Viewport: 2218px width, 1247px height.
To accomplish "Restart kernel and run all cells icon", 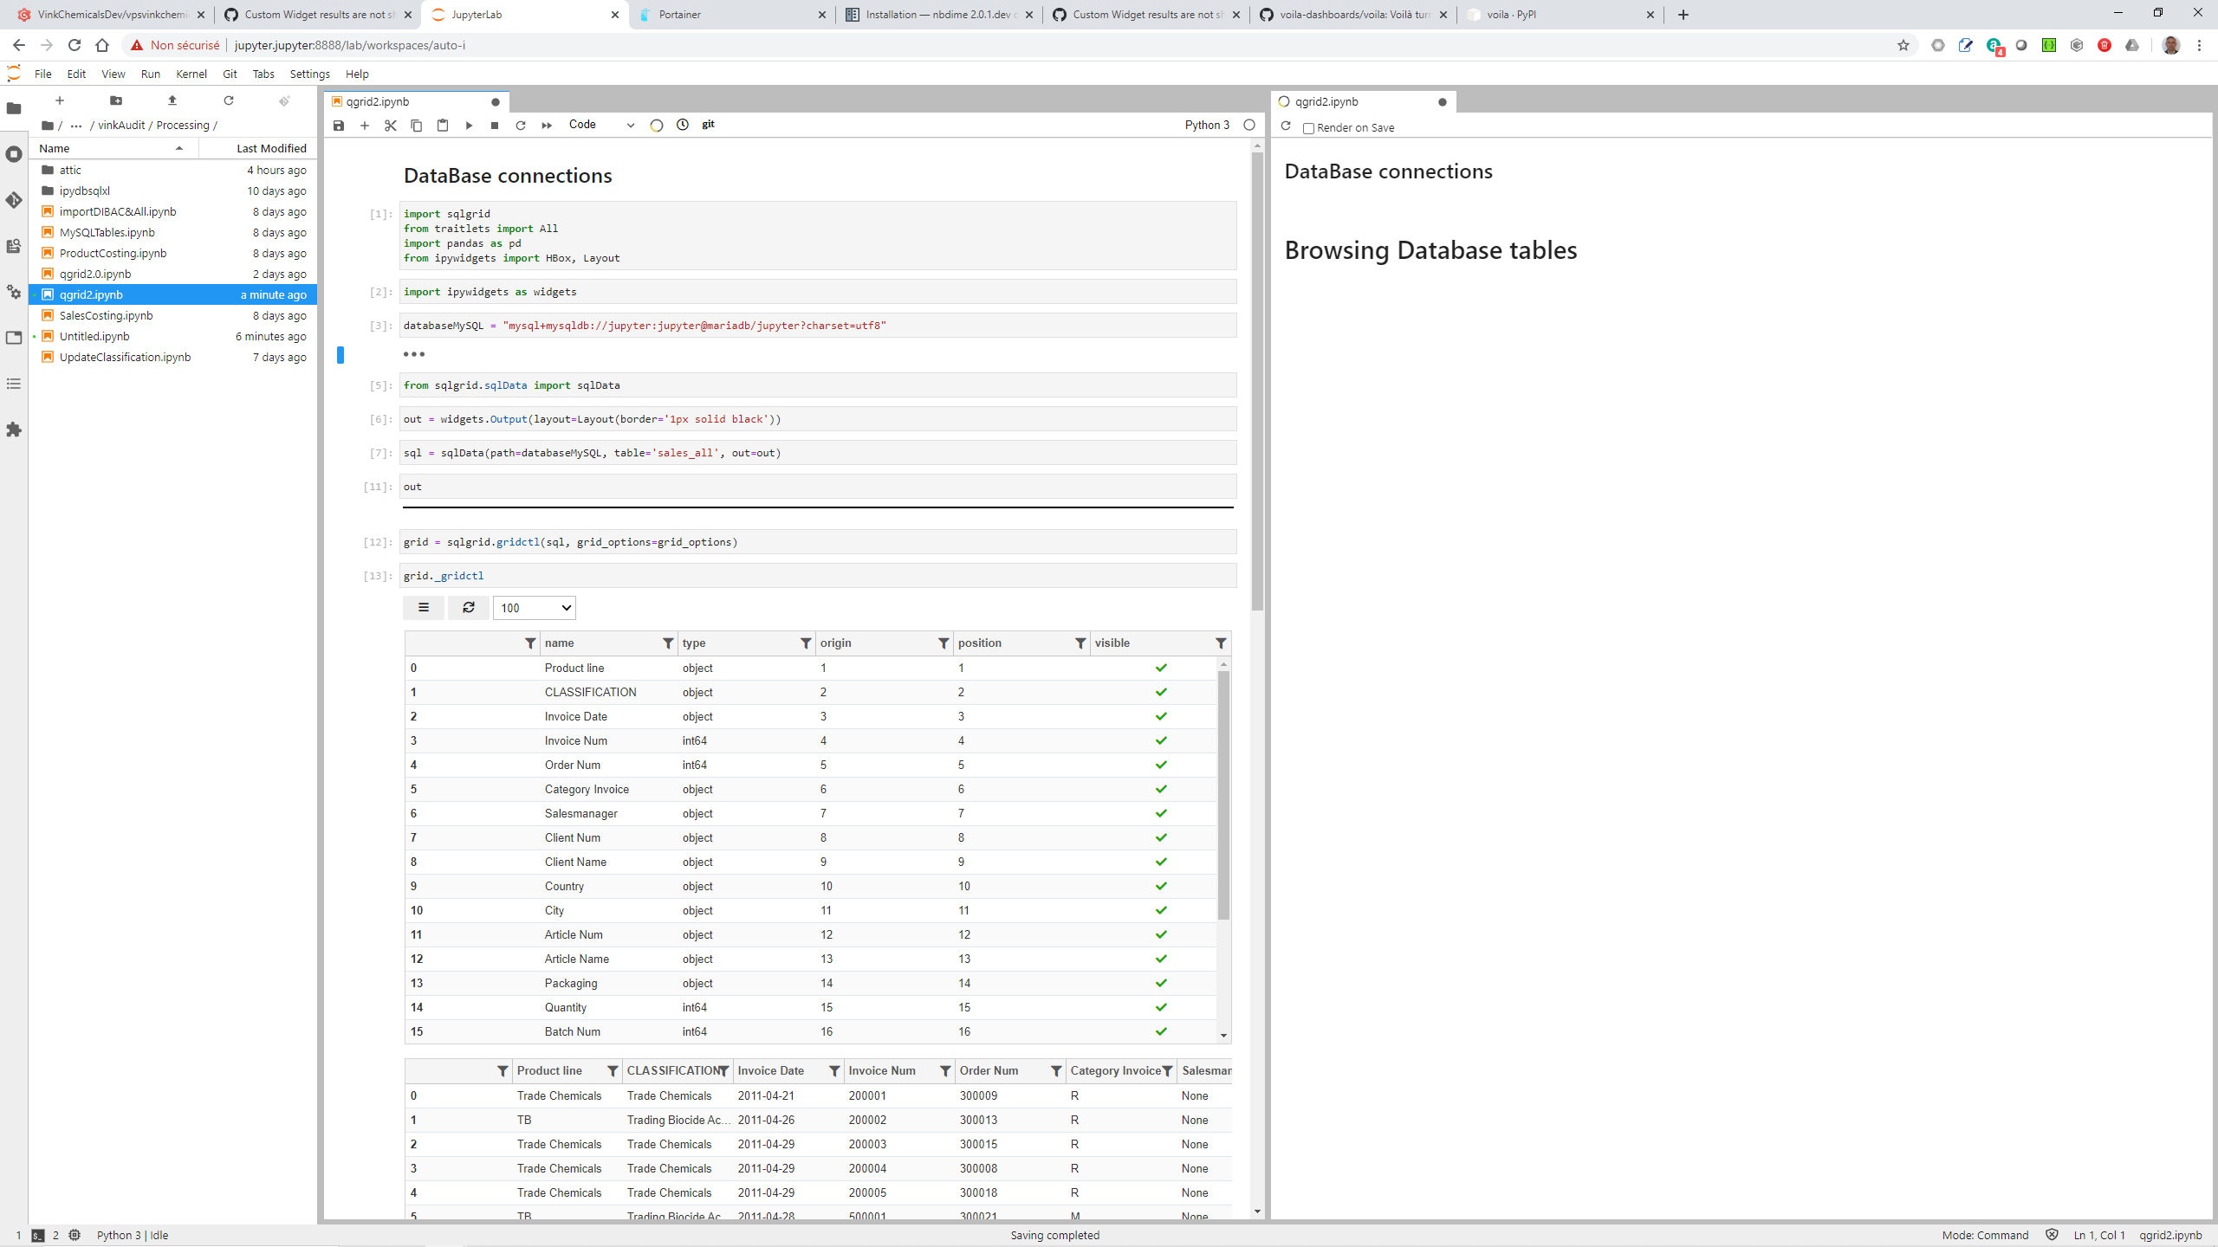I will click(547, 126).
